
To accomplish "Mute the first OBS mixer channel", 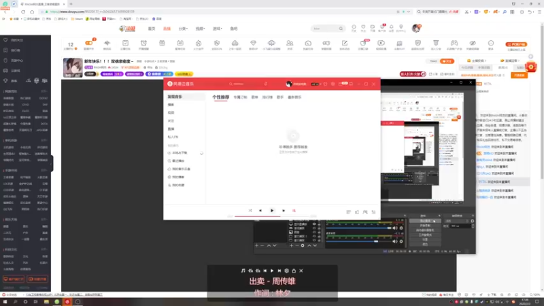I will pos(395,228).
